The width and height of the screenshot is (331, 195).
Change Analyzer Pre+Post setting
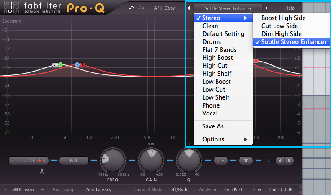pos(233,190)
